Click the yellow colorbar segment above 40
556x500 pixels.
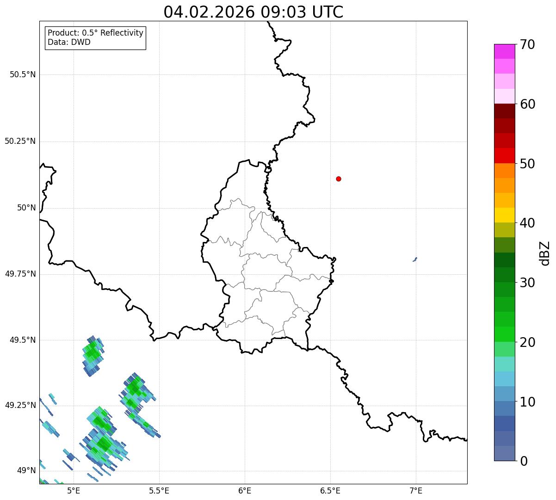click(x=504, y=215)
